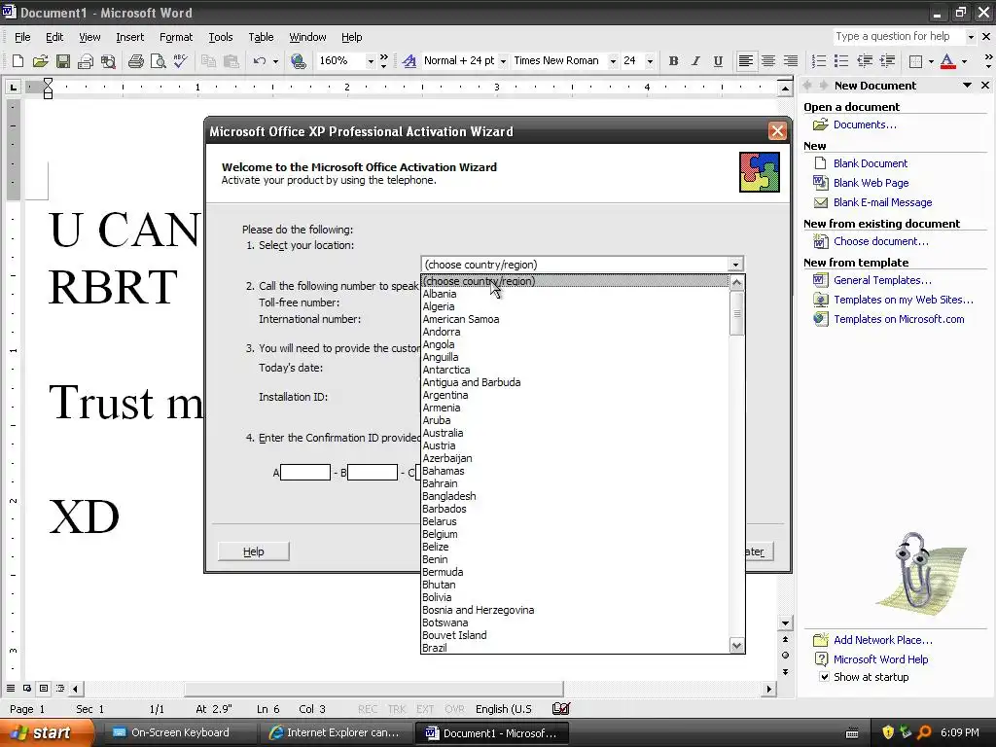
Task: Switch to Normal View button
Action: click(11, 689)
